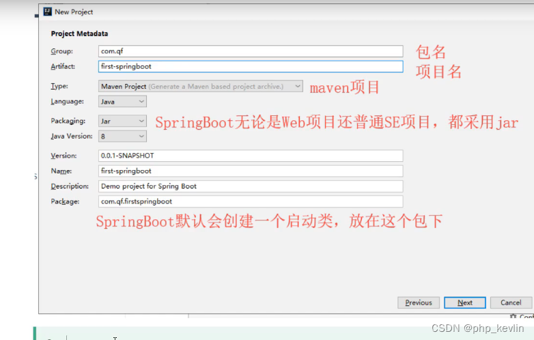Image resolution: width=534 pixels, height=340 pixels.
Task: Cancel the New Project wizard
Action: pos(511,302)
